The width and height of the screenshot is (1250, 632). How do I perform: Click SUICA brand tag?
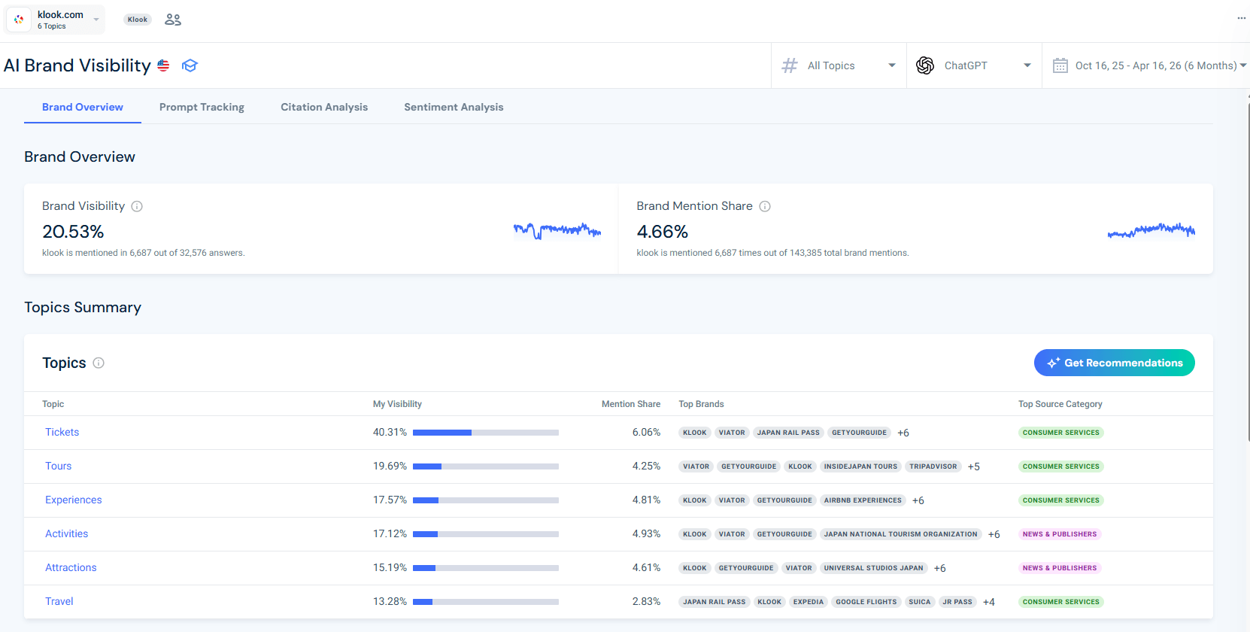pos(920,602)
